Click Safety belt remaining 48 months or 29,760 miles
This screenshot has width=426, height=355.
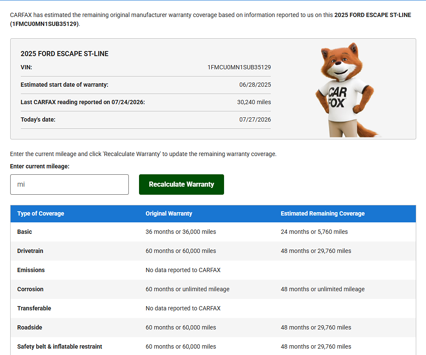(x=316, y=346)
